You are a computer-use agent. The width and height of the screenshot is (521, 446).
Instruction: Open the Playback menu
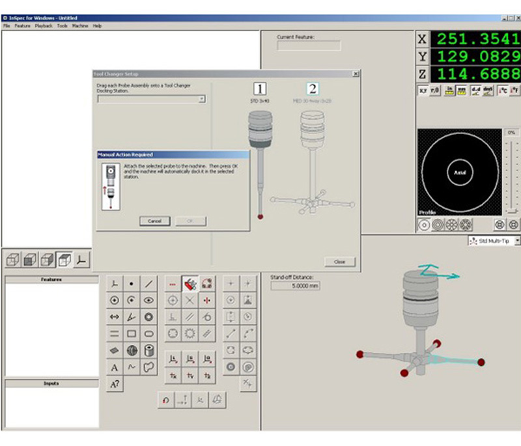click(44, 25)
